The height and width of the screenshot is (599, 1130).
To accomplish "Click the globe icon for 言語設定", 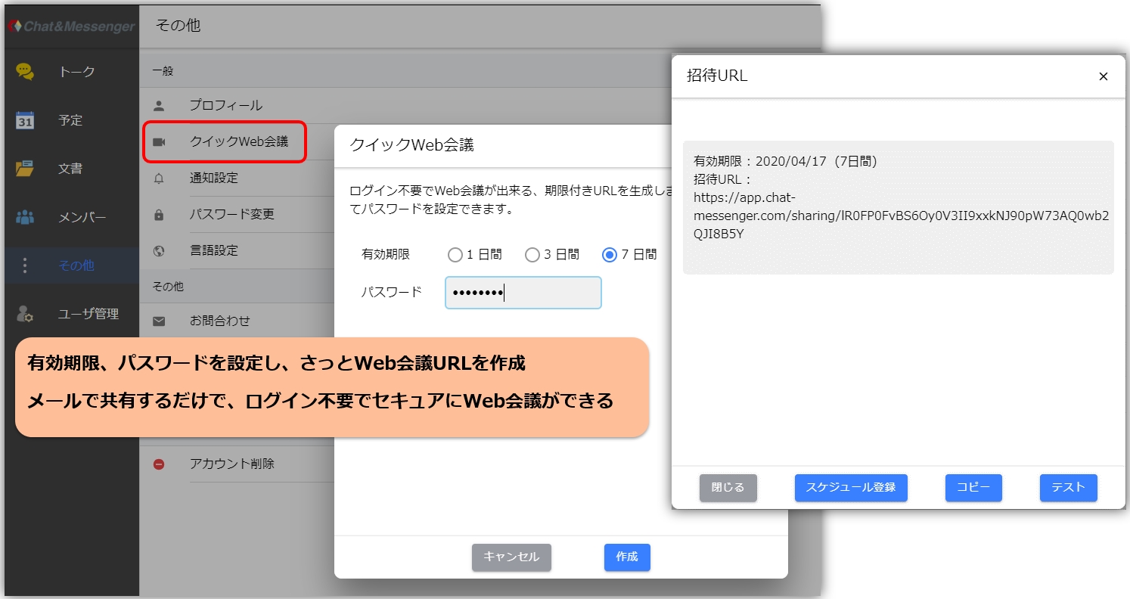I will [x=159, y=251].
